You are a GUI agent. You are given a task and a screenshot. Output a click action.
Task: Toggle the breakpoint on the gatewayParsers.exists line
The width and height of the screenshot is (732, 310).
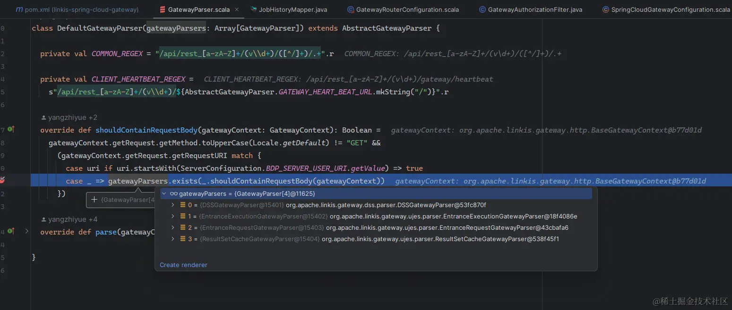tap(2, 181)
